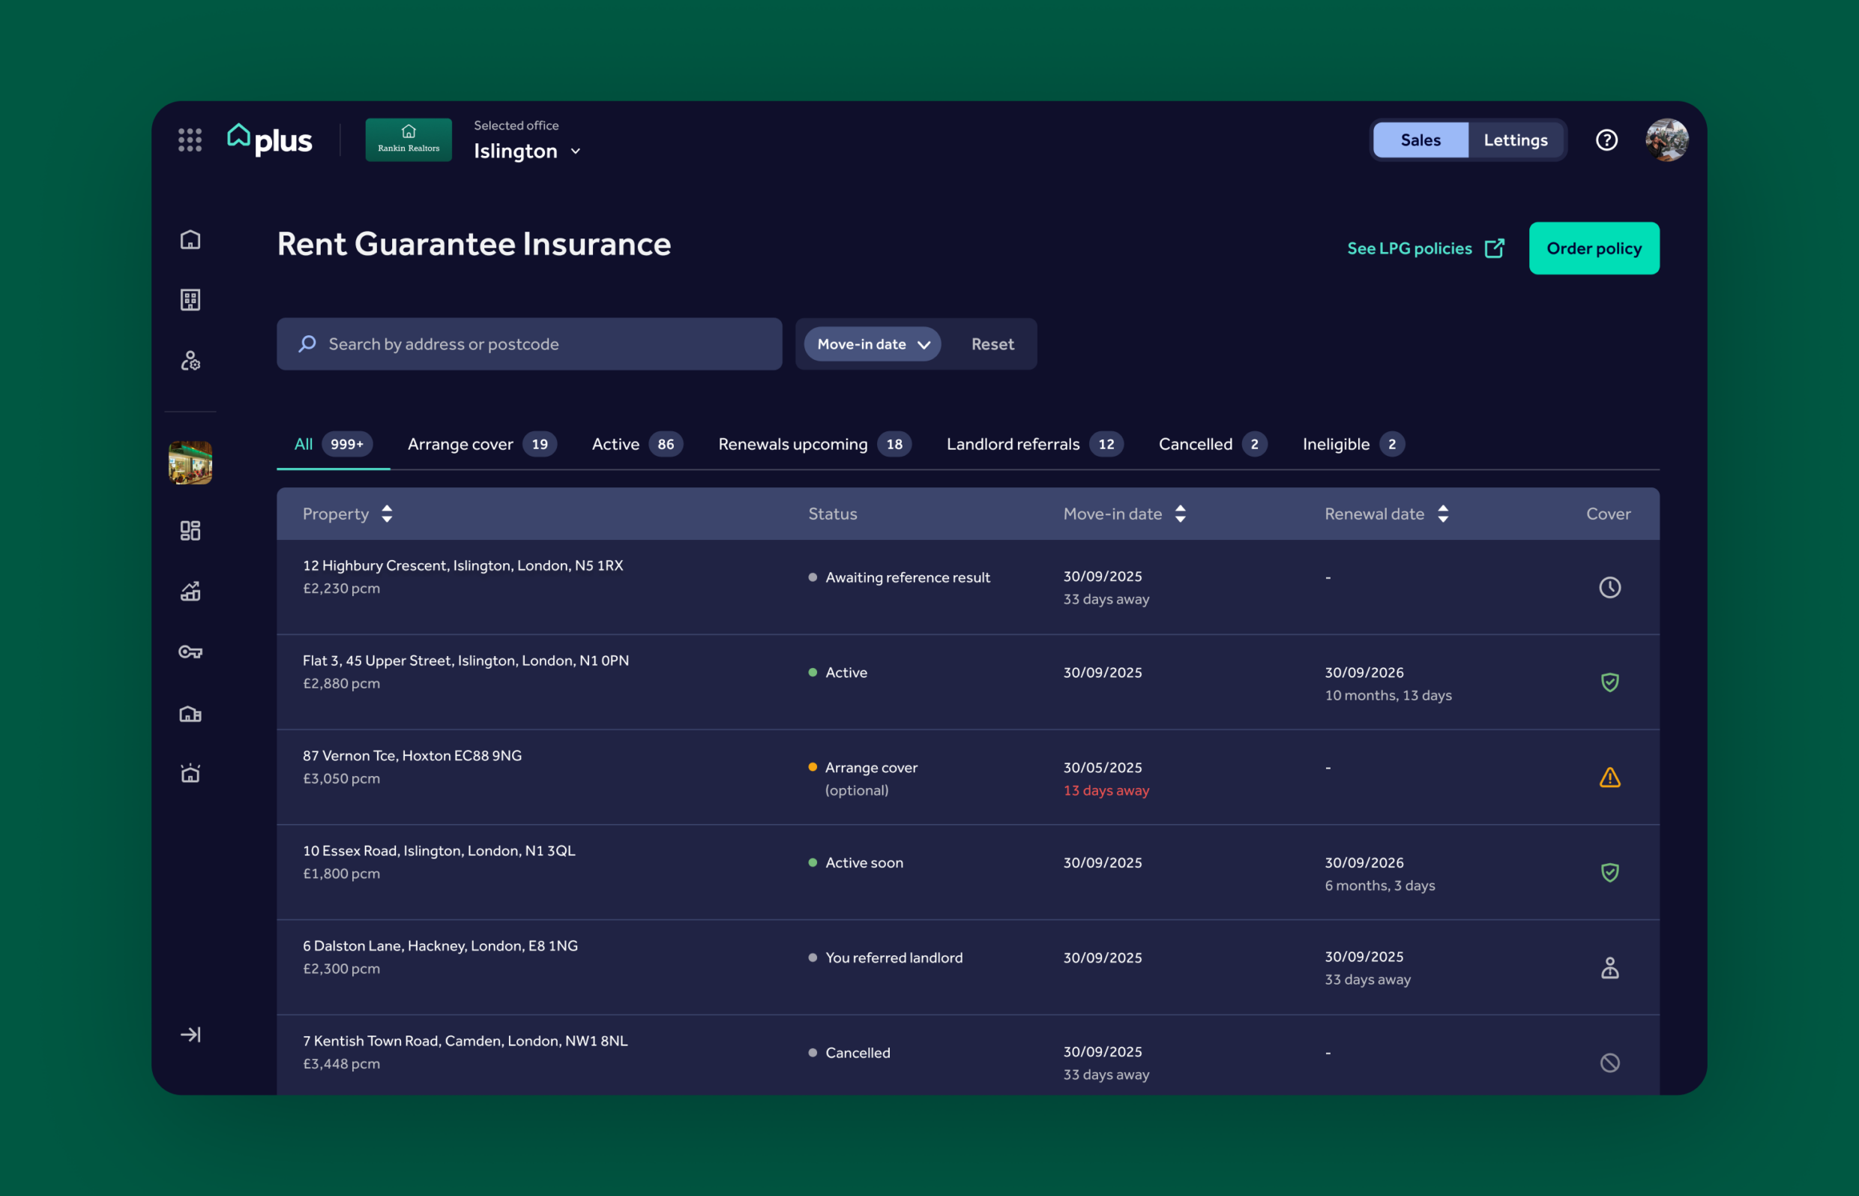Select the building icon in the sidebar
This screenshot has height=1196, width=1859.
pyautogui.click(x=190, y=300)
